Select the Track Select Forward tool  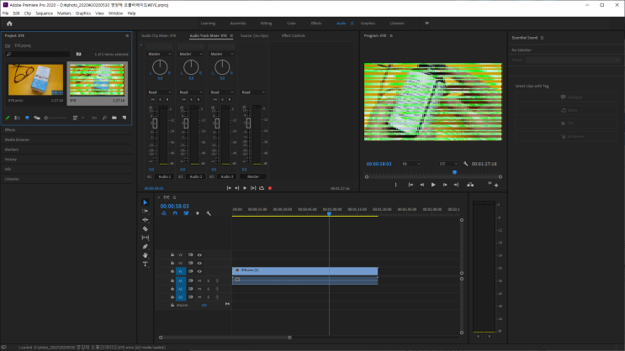pos(145,212)
